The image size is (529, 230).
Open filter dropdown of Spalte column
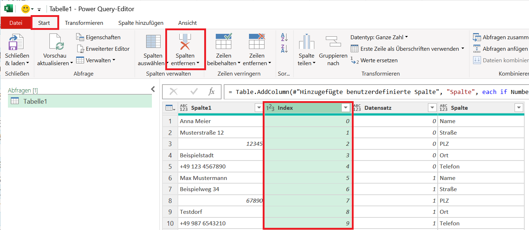pyautogui.click(x=519, y=108)
